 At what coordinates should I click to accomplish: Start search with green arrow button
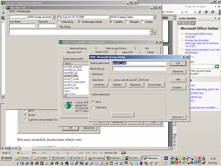pos(217,66)
